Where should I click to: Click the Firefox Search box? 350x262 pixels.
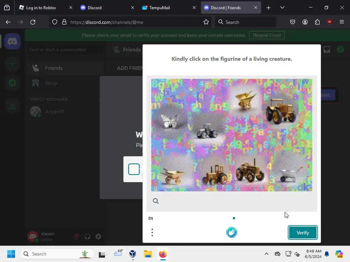[x=245, y=22]
